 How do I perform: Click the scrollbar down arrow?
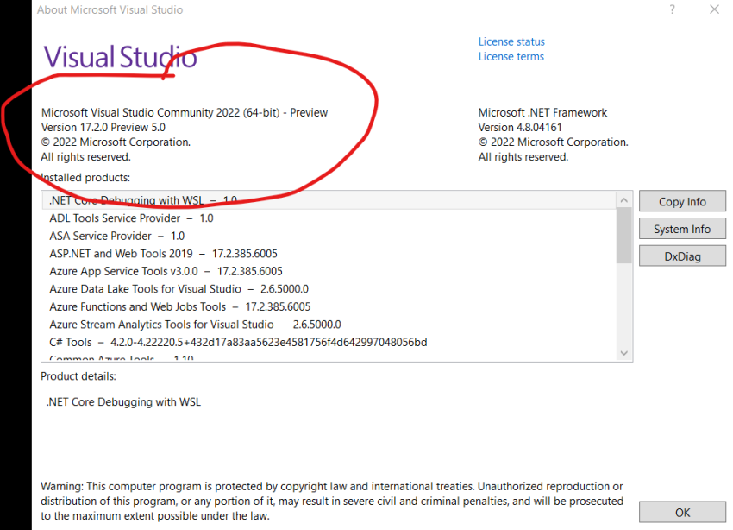click(624, 352)
